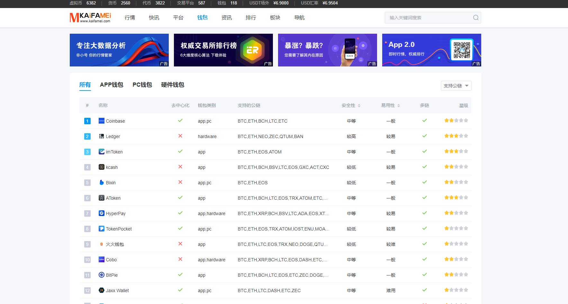Open the TokenPocket wallet link
Image resolution: width=568 pixels, height=304 pixels.
(119, 229)
